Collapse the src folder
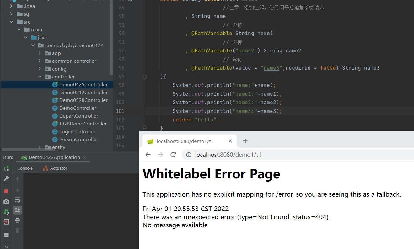Screen dimensions: 414x249 (12, 22)
